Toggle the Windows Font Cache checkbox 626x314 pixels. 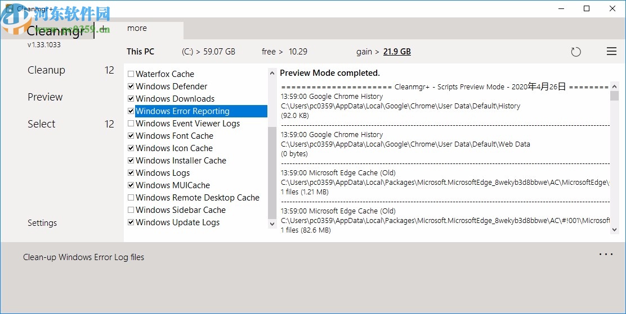point(131,136)
